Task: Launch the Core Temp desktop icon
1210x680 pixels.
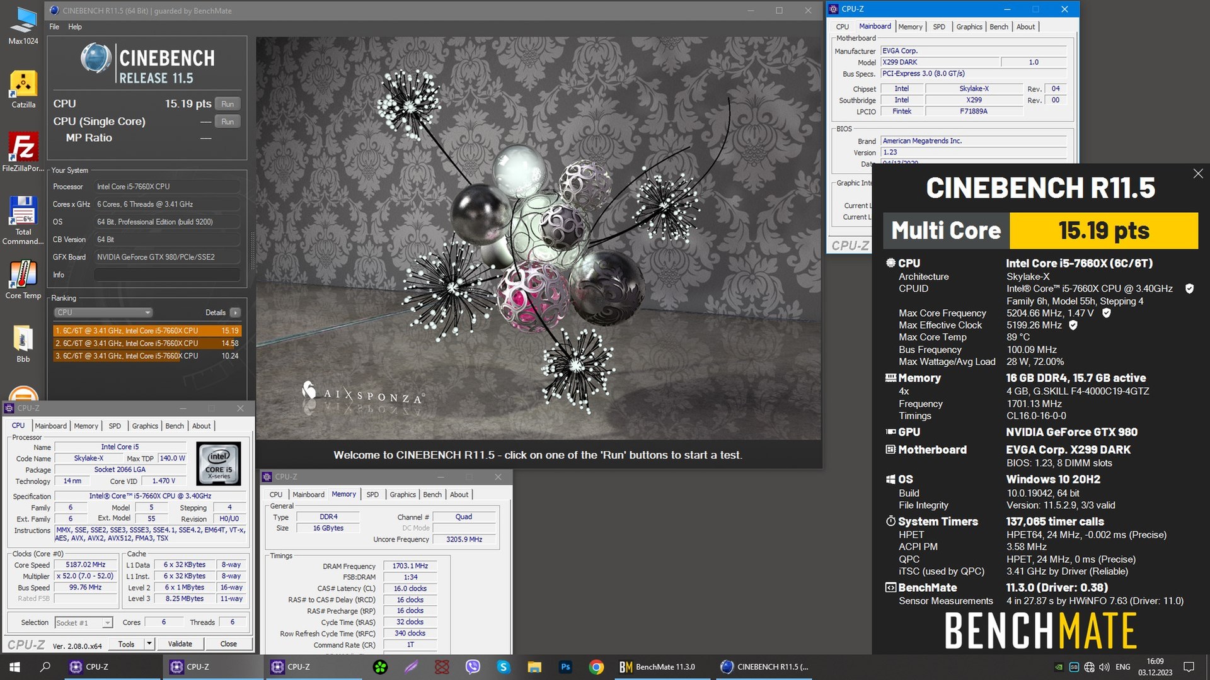Action: coord(23,280)
